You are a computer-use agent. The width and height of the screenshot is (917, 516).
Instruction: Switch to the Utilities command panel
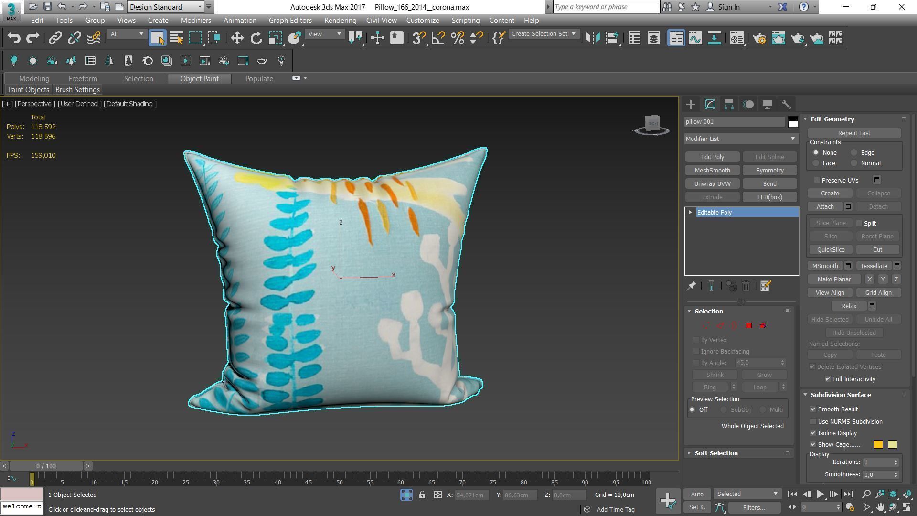786,104
